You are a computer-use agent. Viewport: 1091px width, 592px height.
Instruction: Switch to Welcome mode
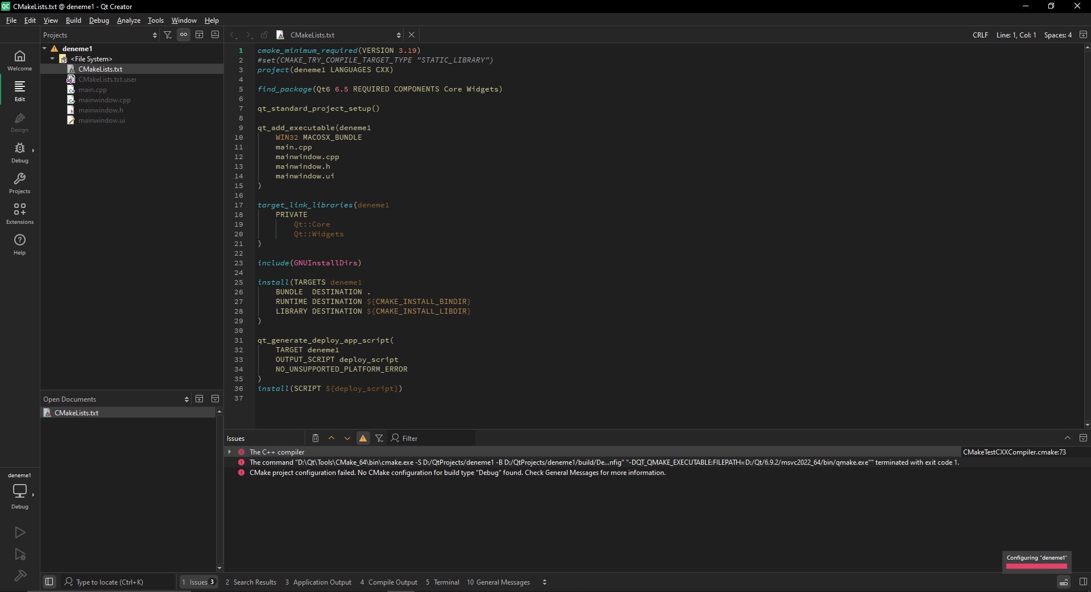coord(20,60)
